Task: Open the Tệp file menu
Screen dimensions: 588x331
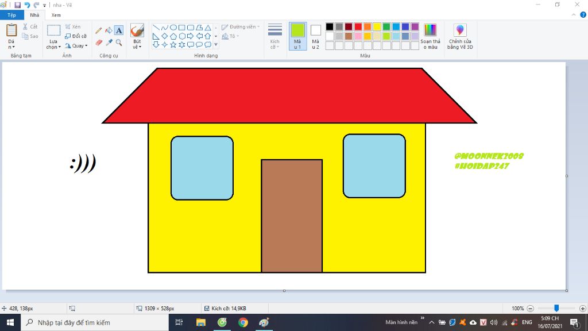Action: [11, 15]
